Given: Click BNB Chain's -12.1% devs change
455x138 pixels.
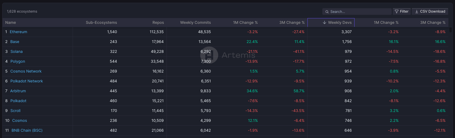Looking at the screenshot, I should click(440, 130).
